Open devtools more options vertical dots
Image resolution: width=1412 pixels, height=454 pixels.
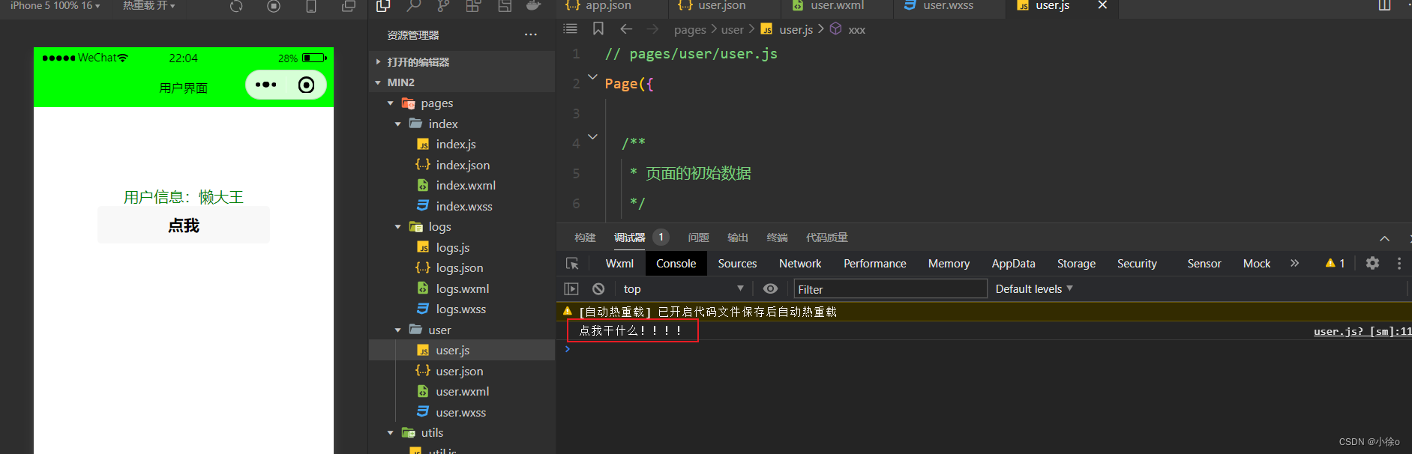click(1399, 263)
